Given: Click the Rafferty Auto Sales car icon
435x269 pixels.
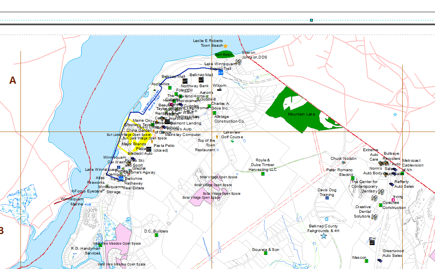Looking at the screenshot, I should pyautogui.click(x=391, y=185).
